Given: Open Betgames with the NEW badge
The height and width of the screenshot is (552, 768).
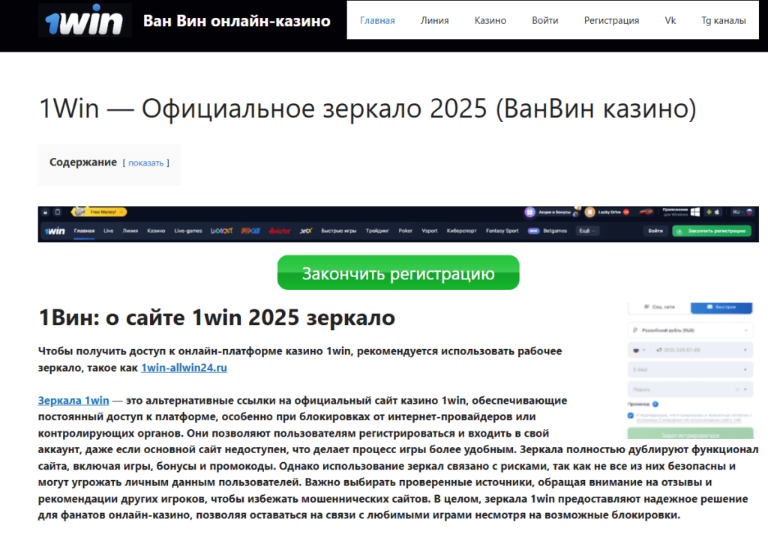Looking at the screenshot, I should pyautogui.click(x=547, y=231).
